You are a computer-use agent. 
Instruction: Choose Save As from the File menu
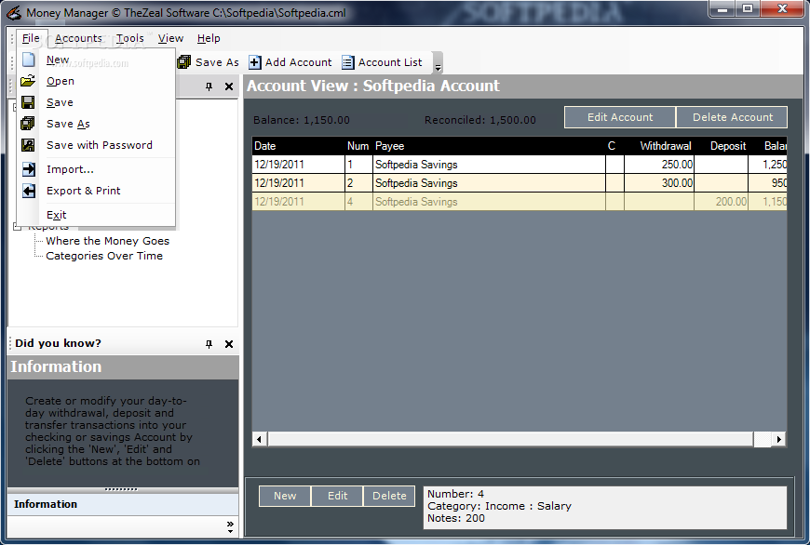click(x=97, y=124)
